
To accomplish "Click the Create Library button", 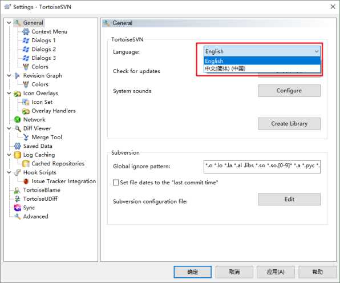I will (x=289, y=124).
